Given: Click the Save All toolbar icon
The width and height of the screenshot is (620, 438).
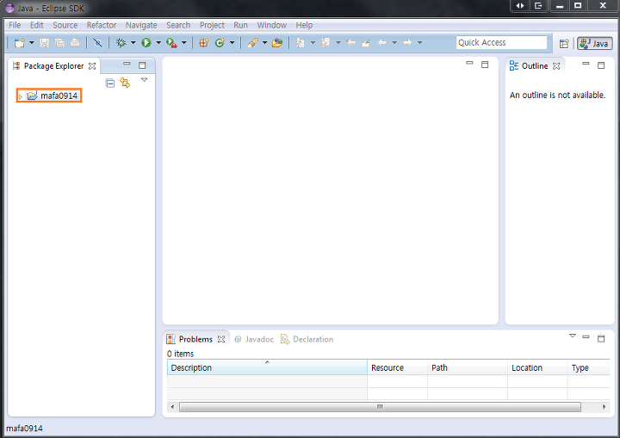Looking at the screenshot, I should [x=59, y=43].
